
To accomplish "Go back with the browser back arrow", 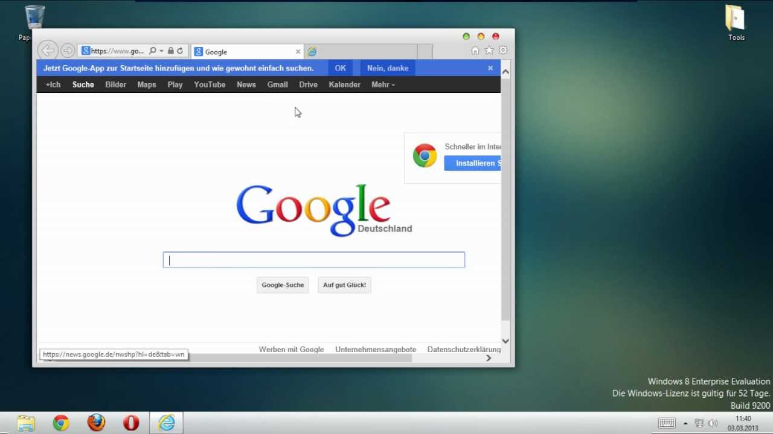I will [x=48, y=51].
